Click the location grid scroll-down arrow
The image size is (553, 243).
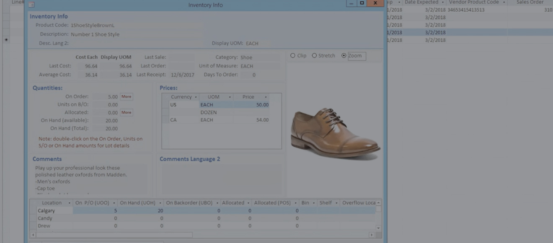[378, 228]
